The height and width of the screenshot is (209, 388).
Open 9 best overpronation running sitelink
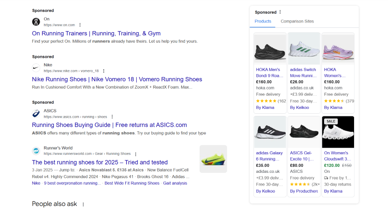click(x=72, y=183)
